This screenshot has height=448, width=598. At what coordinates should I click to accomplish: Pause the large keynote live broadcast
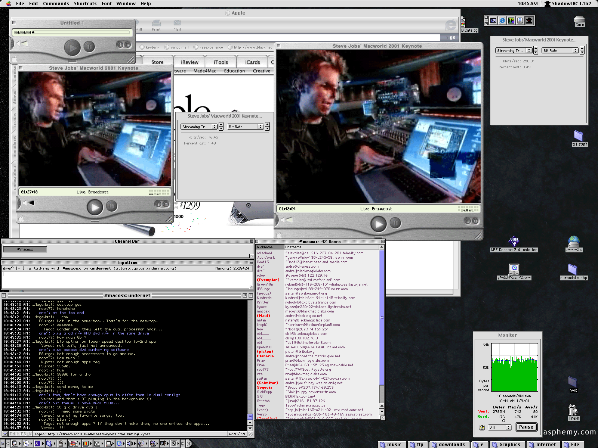tap(395, 223)
